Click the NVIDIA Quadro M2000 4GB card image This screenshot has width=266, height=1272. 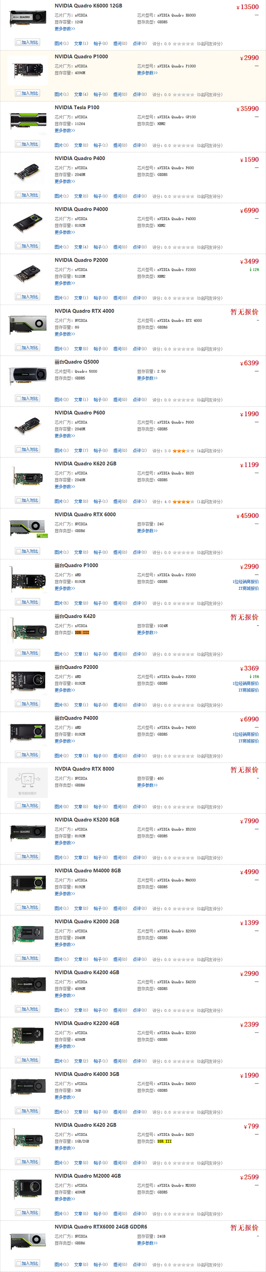click(28, 1189)
